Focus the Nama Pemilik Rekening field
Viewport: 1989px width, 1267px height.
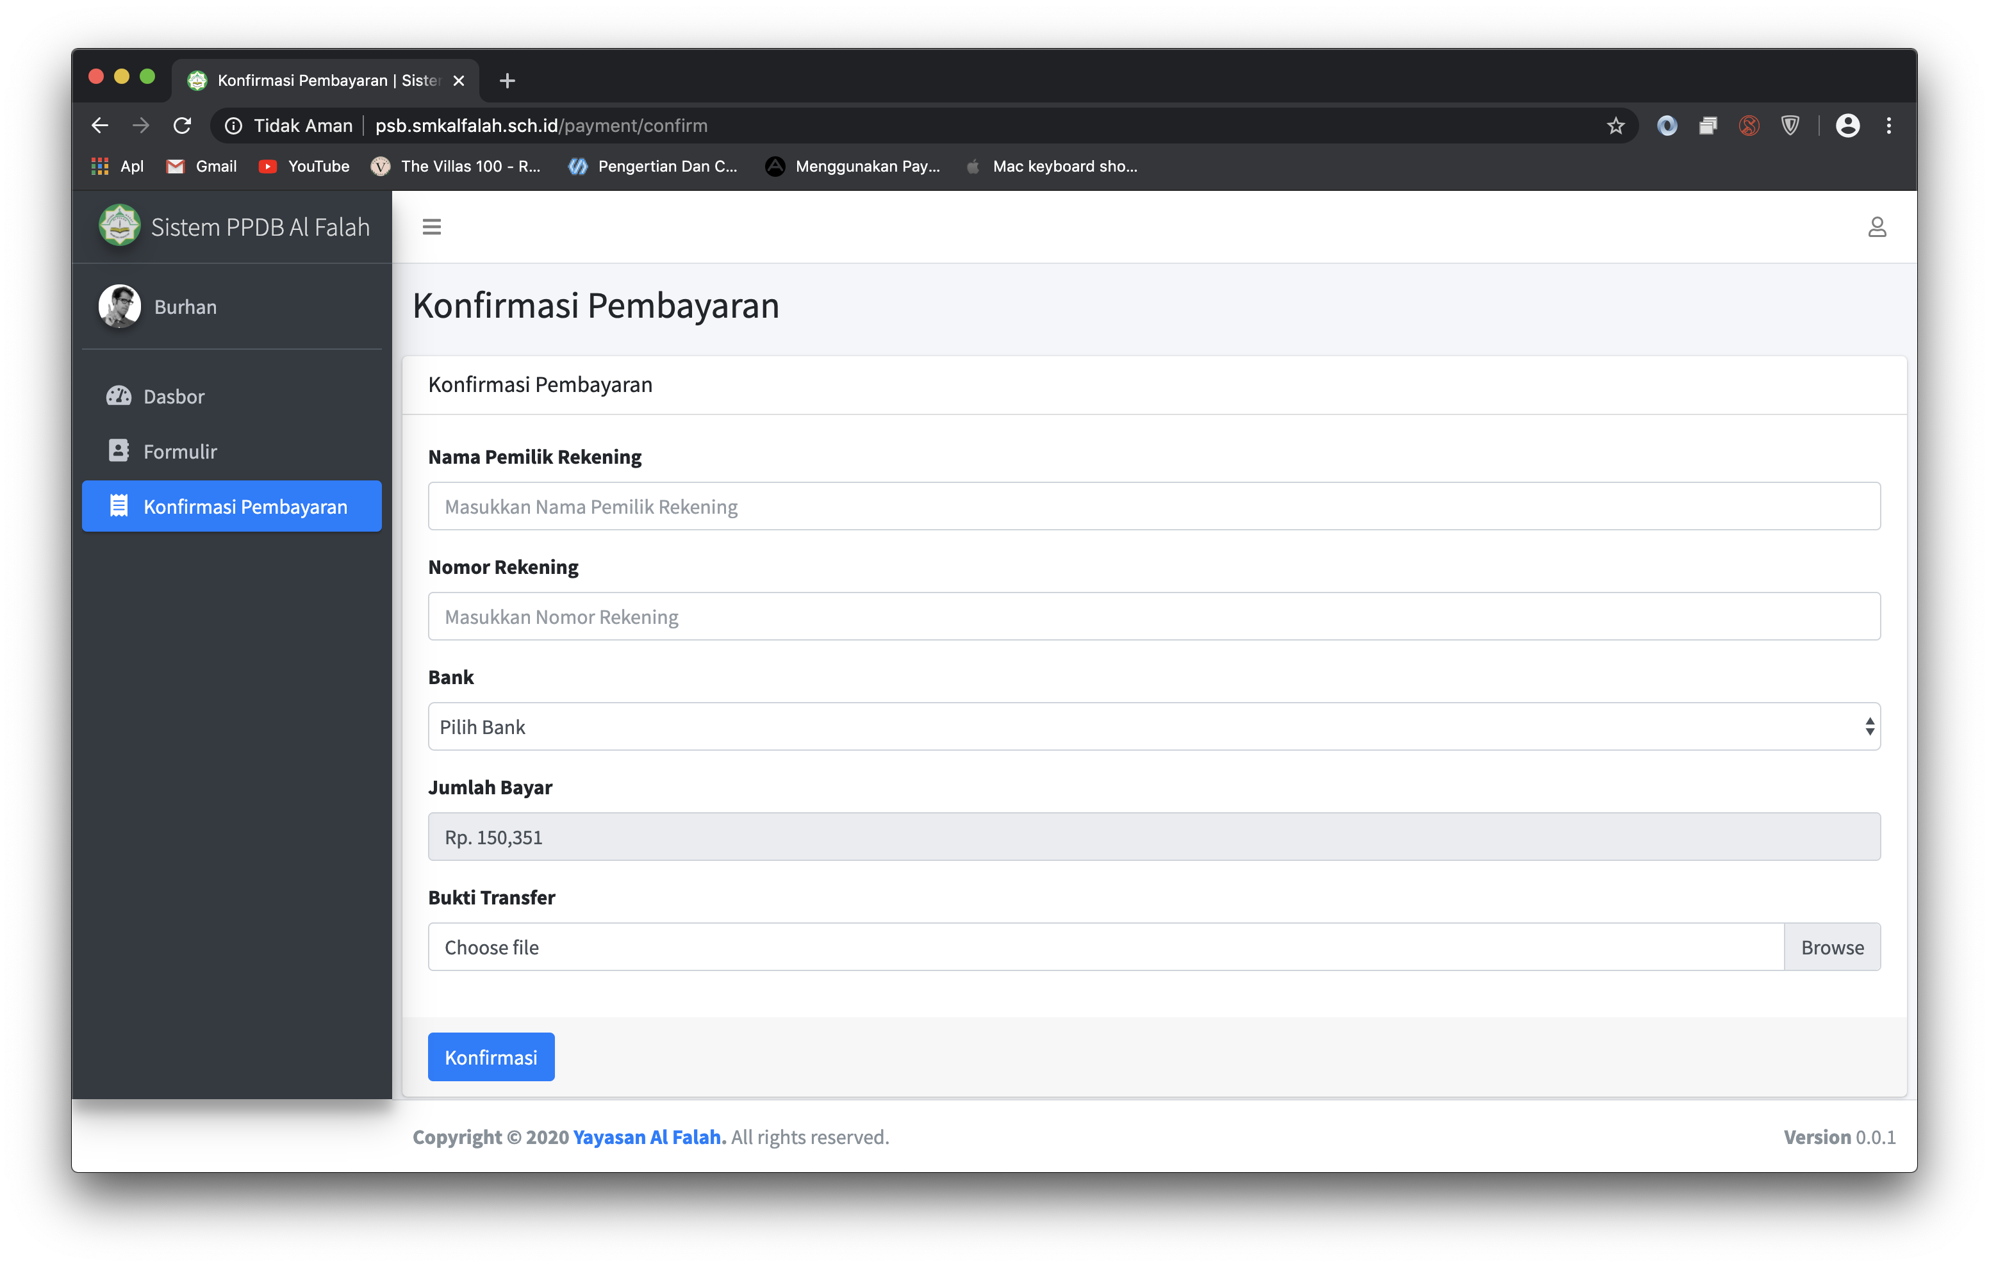(1154, 506)
